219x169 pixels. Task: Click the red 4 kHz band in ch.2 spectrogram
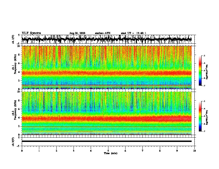coord(107,119)
